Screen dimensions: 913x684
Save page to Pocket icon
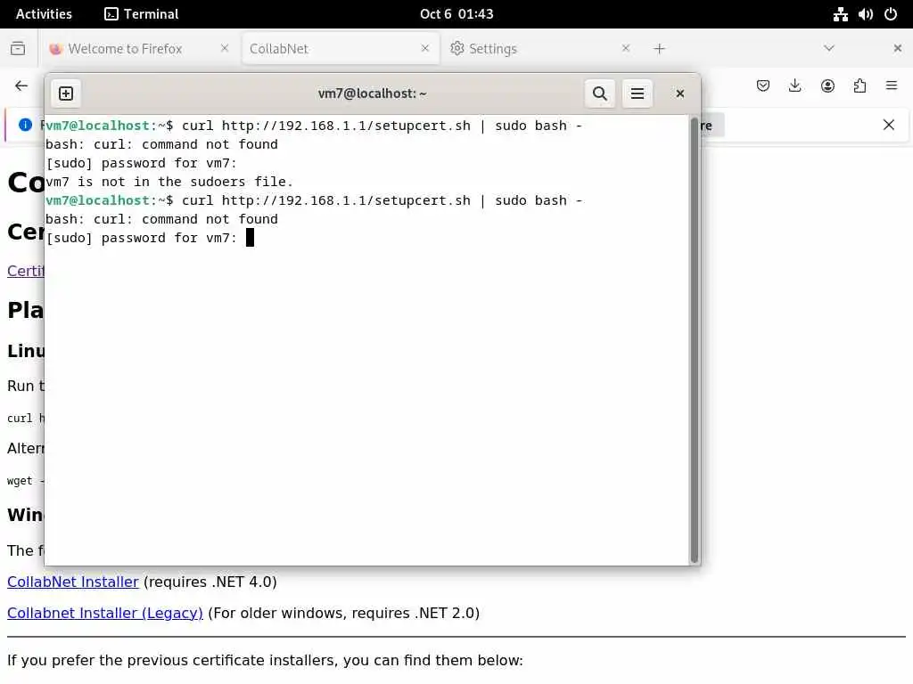(x=763, y=86)
